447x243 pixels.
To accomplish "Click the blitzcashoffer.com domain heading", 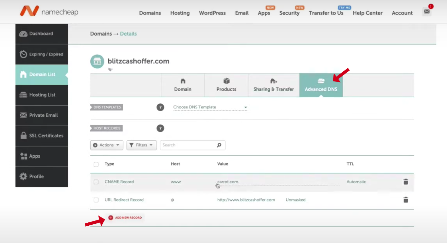I will click(138, 61).
